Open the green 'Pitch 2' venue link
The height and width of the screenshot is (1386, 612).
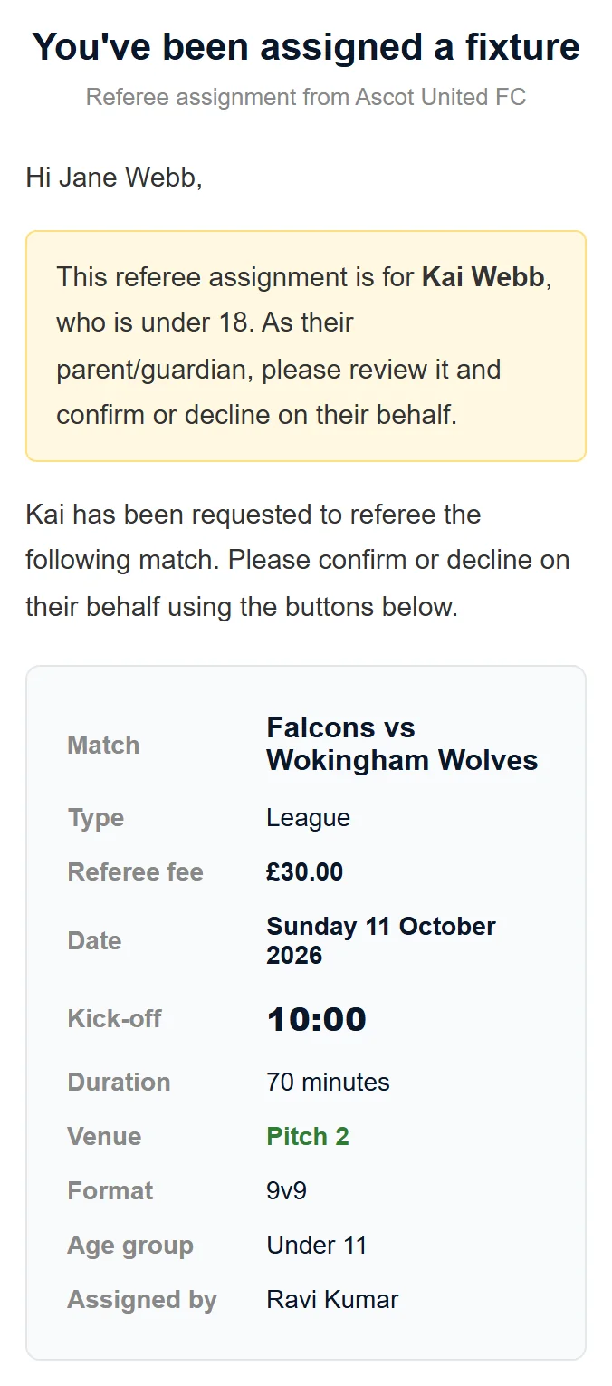coord(308,1137)
